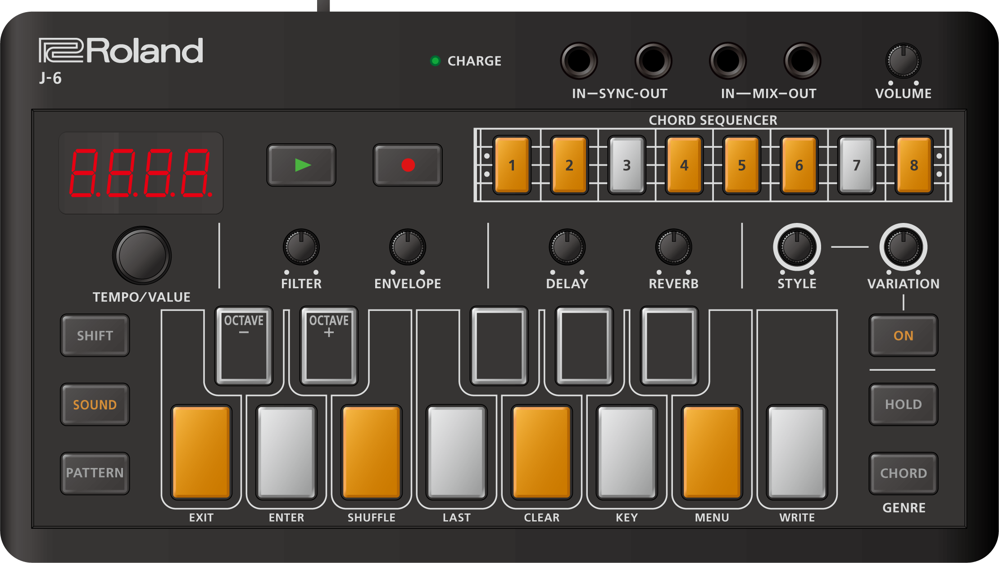Tap the black key above KEY and MENU
The image size is (999, 563).
coord(669,346)
